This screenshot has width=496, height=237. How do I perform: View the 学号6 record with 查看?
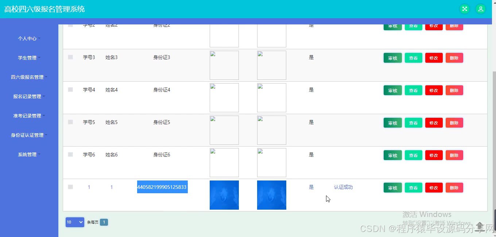413,155
